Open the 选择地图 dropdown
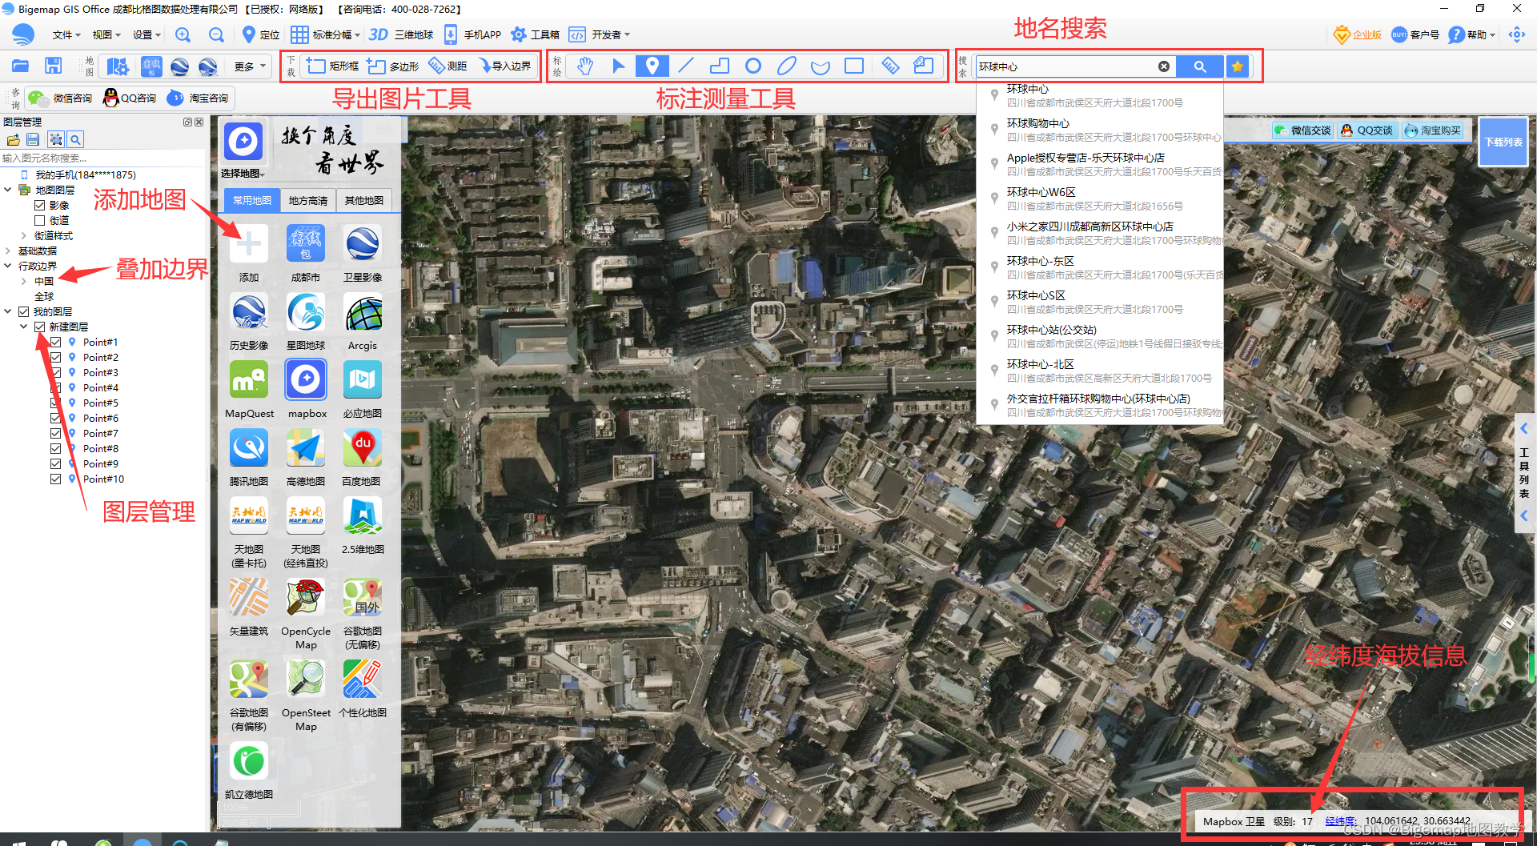The image size is (1537, 846). point(243,174)
